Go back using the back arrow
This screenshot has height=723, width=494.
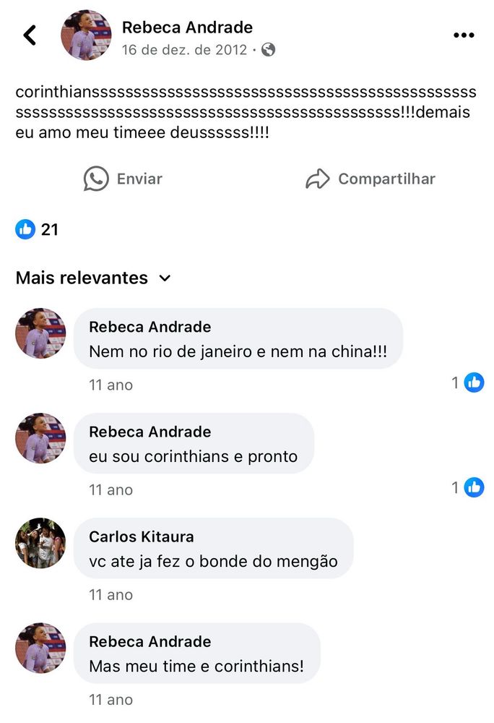(x=30, y=35)
